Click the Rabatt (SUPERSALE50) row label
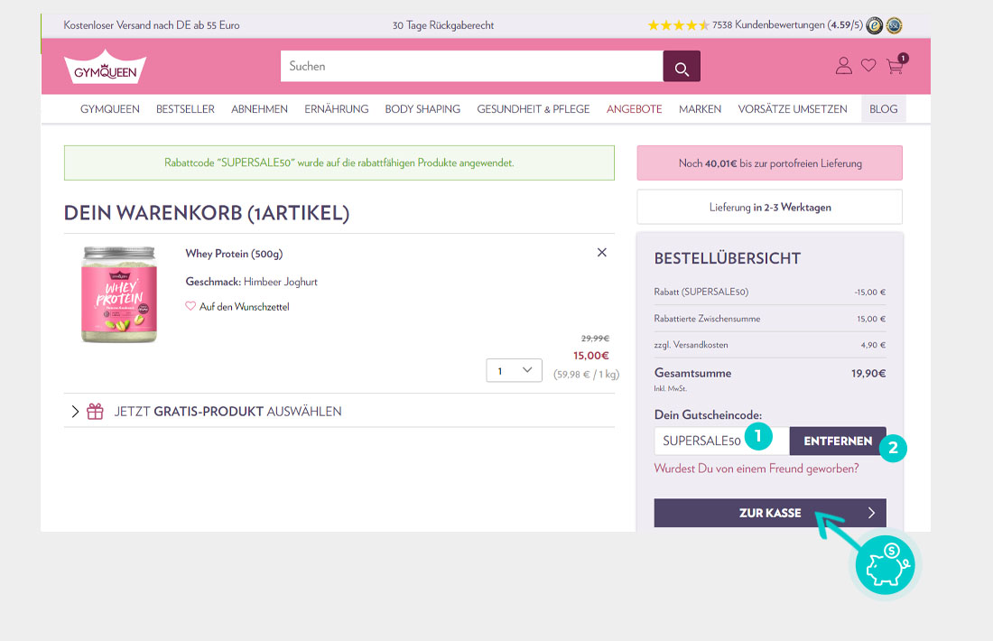The width and height of the screenshot is (993, 641). point(701,292)
